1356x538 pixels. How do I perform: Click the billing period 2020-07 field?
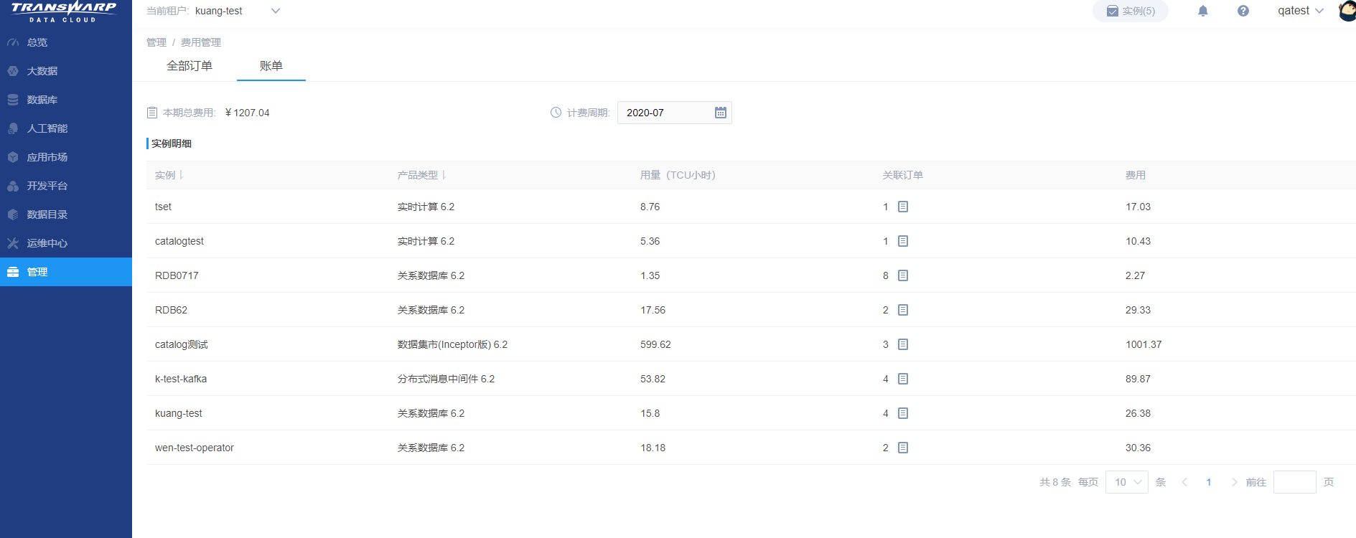tap(675, 113)
